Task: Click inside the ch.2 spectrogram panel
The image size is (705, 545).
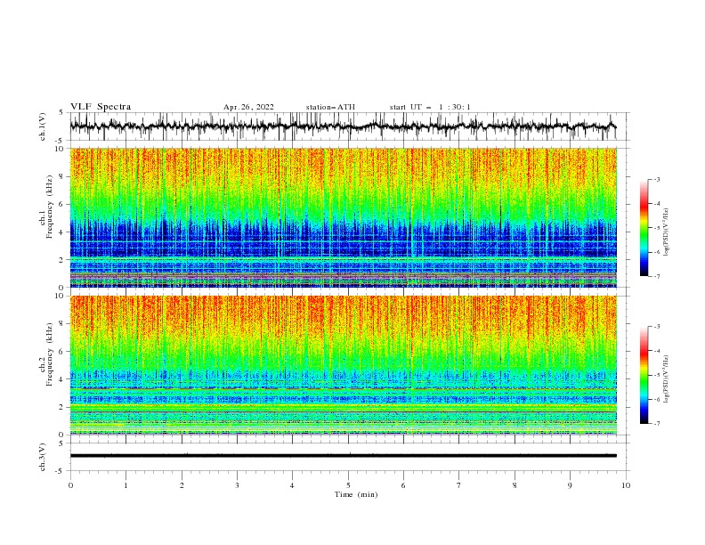Action: tap(344, 365)
